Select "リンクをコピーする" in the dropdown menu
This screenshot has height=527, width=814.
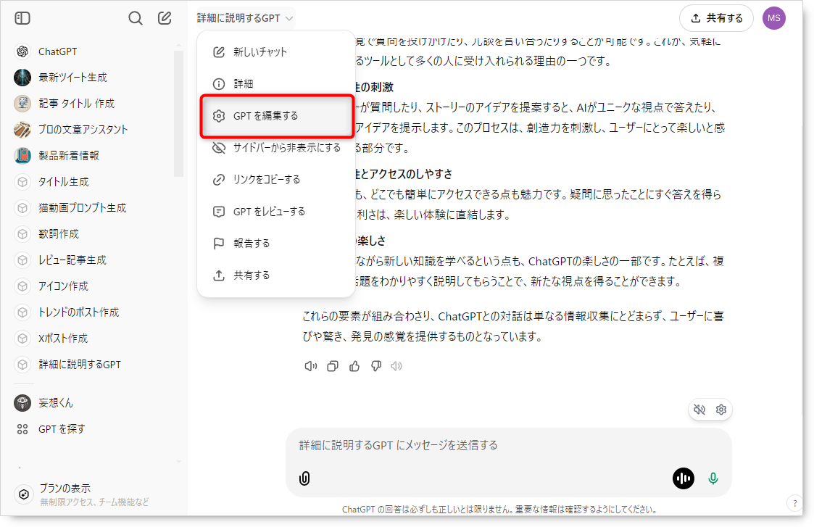(266, 180)
